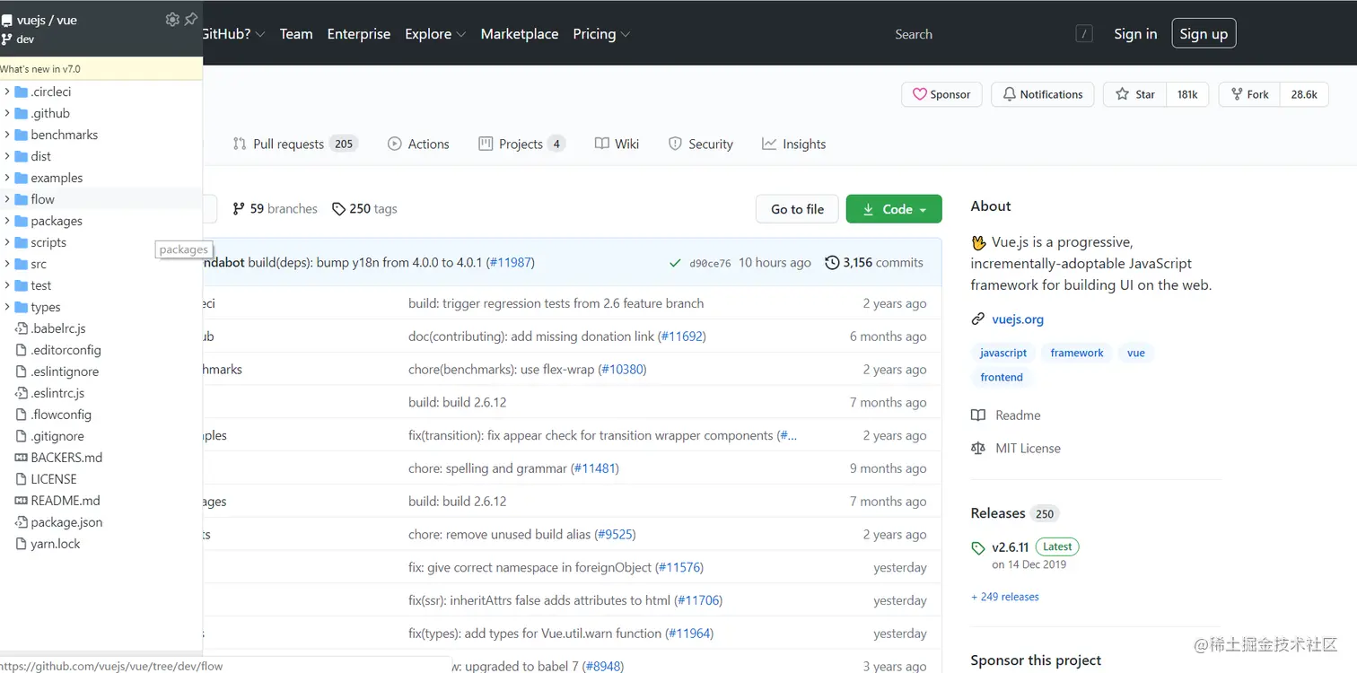
Task: Open the vuejs.org website link
Action: 1018,319
